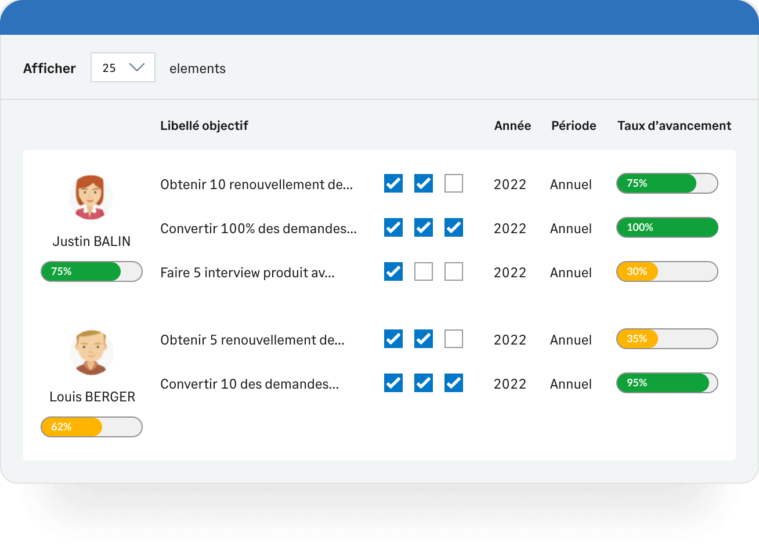Image resolution: width=759 pixels, height=558 pixels.
Task: Open objective 'Convertir 100% des demandes...'
Action: click(259, 229)
